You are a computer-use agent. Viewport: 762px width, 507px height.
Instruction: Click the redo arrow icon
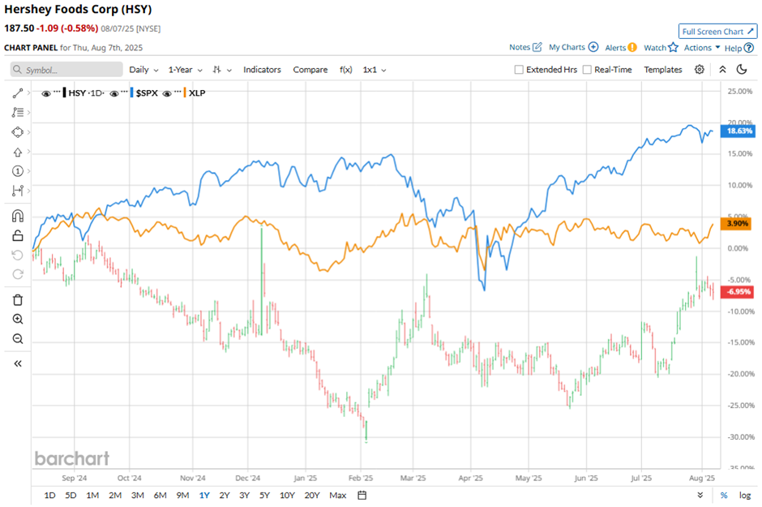pyautogui.click(x=18, y=274)
